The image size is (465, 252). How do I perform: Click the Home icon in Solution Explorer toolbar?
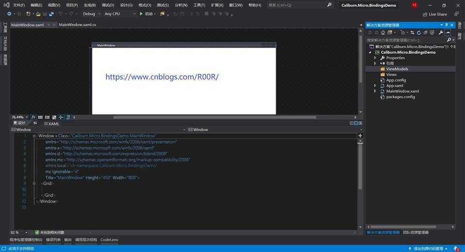pos(383,32)
